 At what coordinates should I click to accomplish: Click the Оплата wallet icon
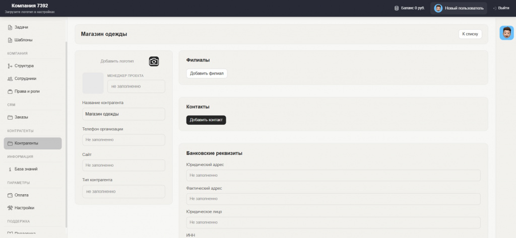[10, 195]
